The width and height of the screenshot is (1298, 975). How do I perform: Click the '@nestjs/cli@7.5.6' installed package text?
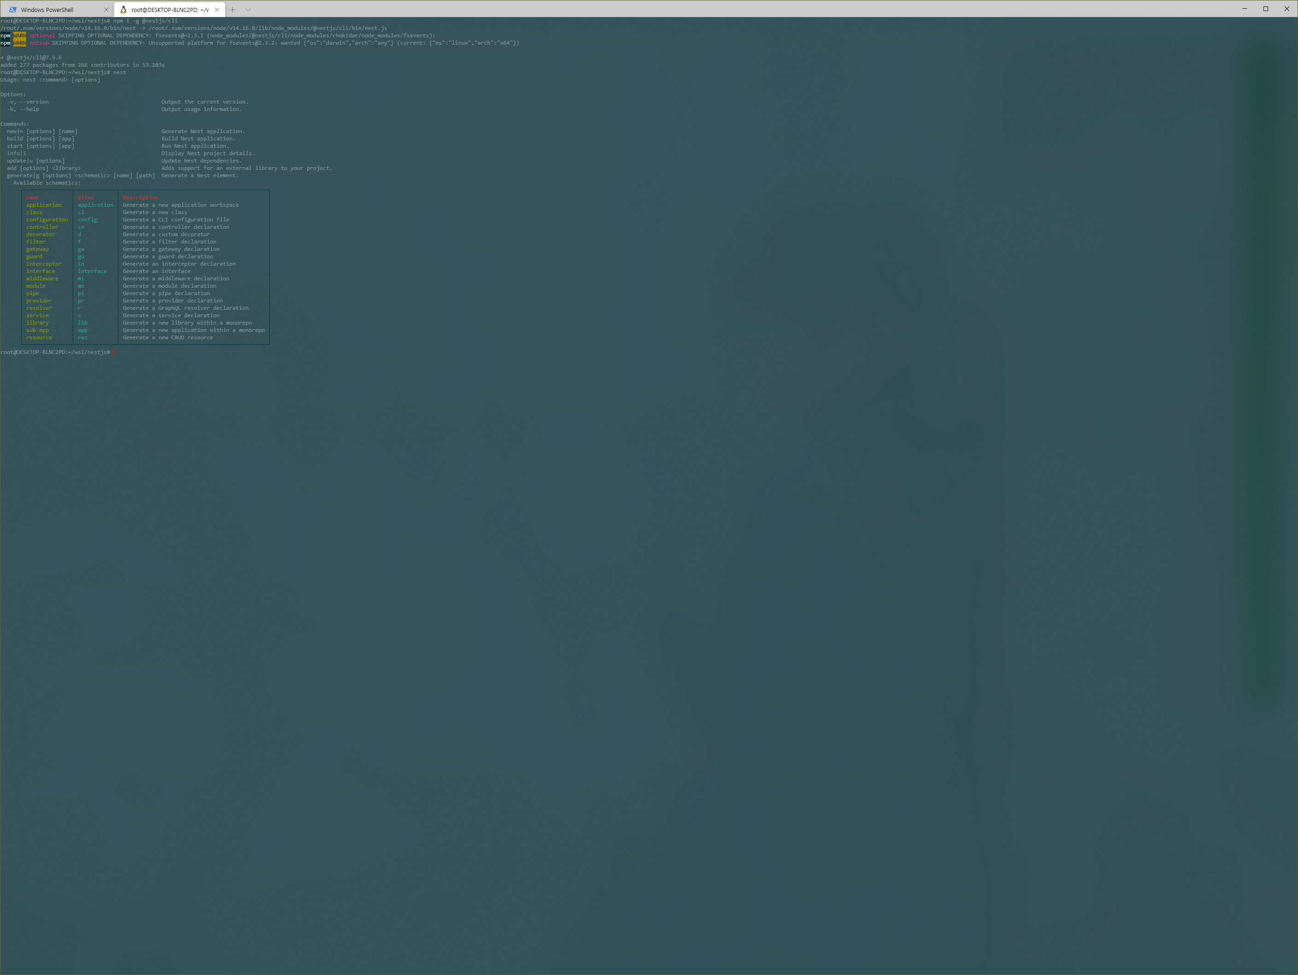click(x=34, y=58)
